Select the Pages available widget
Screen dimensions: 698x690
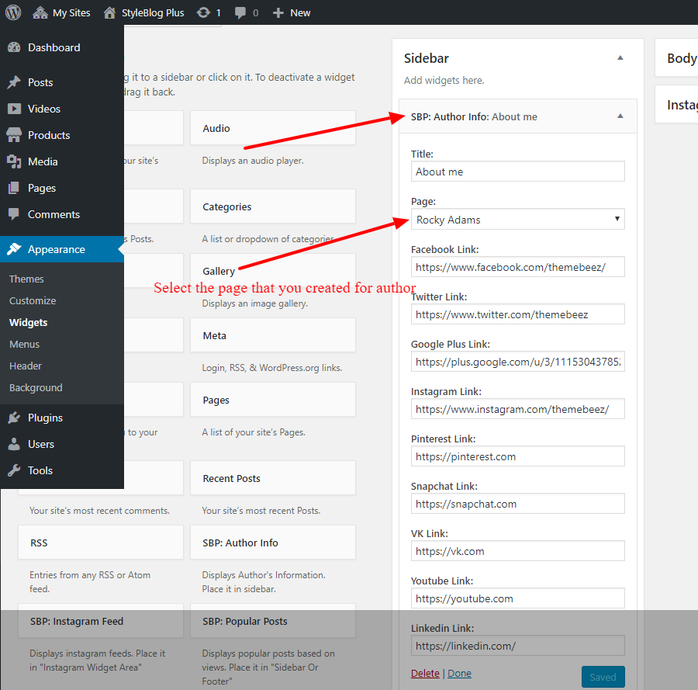tap(273, 400)
